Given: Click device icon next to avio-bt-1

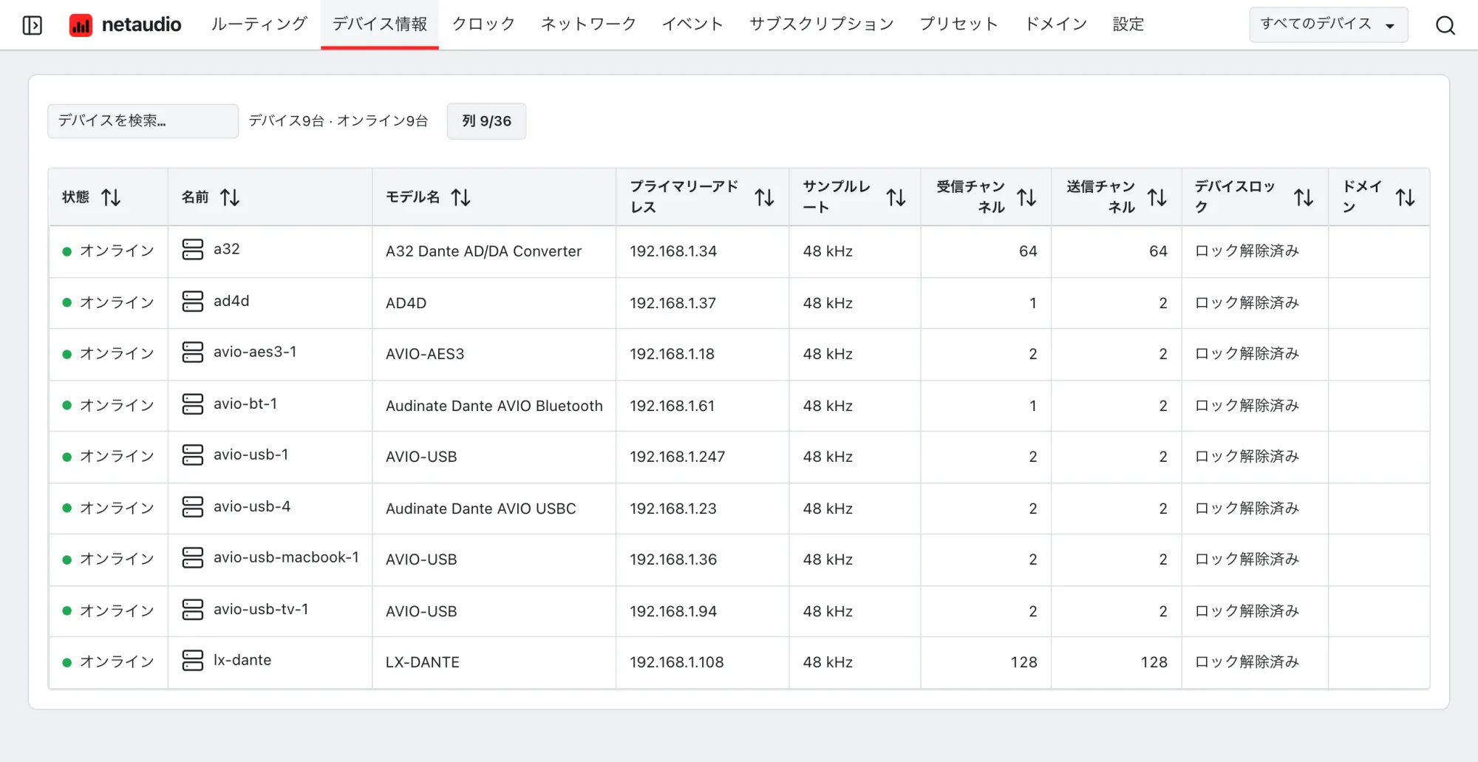Looking at the screenshot, I should 193,404.
